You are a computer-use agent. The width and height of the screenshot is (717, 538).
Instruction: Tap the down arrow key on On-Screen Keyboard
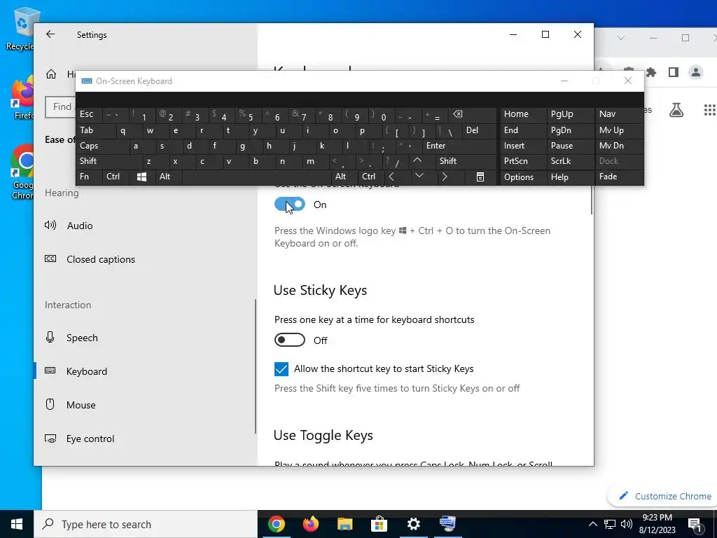click(419, 177)
